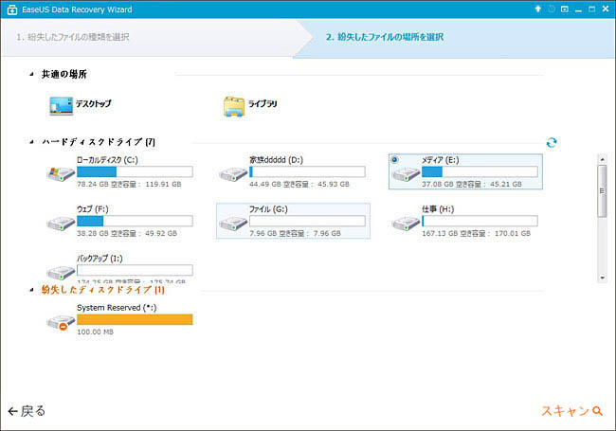
Task: Click the upgrade arrow icon in title bar
Action: point(538,9)
